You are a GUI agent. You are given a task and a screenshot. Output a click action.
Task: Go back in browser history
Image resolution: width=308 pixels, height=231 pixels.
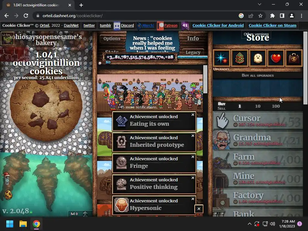7,16
